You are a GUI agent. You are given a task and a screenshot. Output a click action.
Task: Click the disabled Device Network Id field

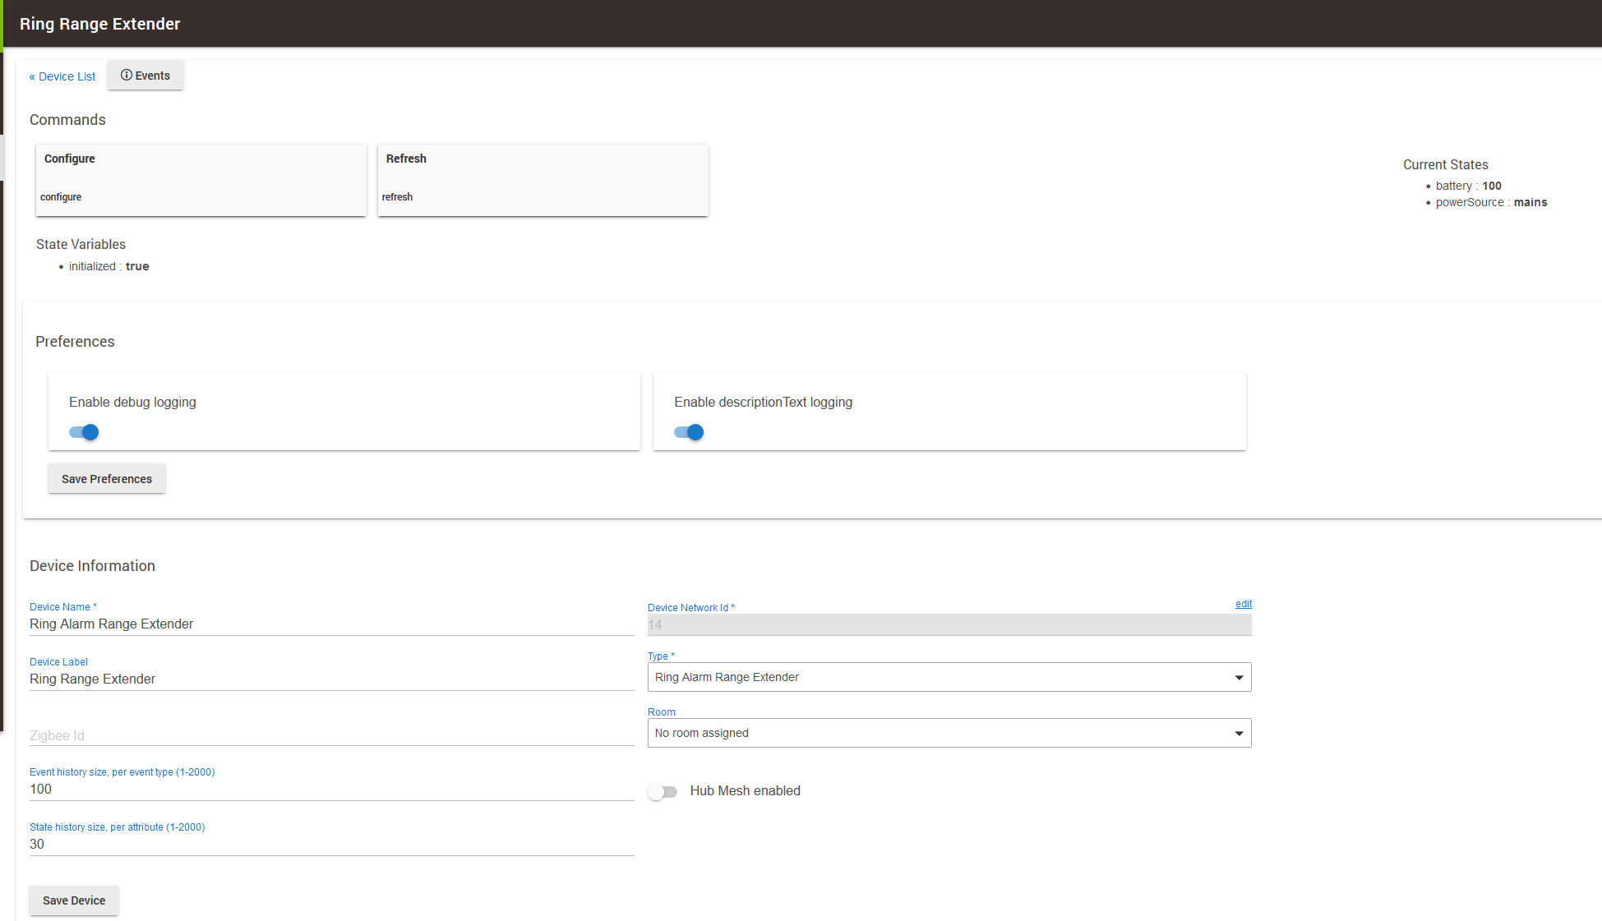click(949, 625)
